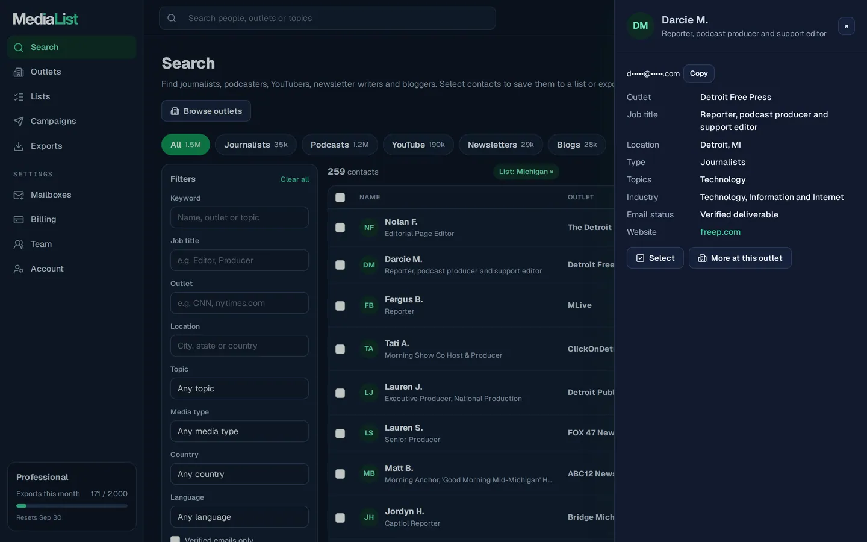Click the Keyword filter input field
Viewport: 867px width, 542px height.
(x=240, y=217)
